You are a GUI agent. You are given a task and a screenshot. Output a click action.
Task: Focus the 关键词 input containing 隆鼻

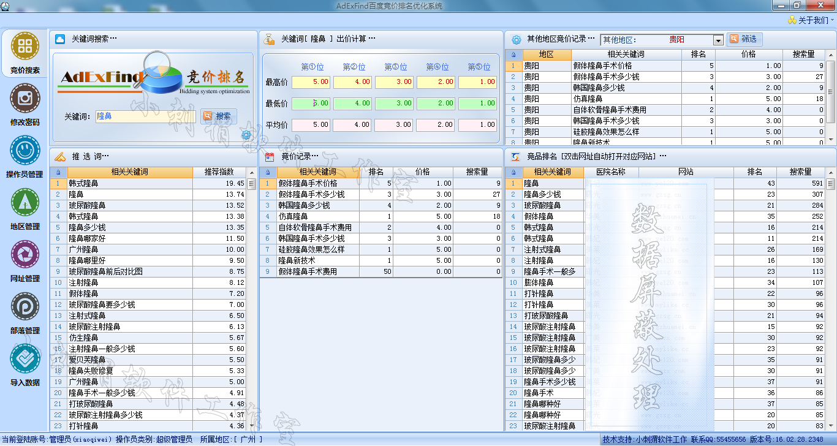pos(145,116)
